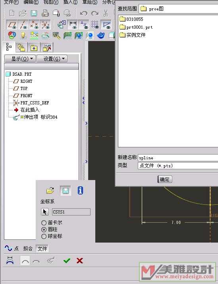The width and height of the screenshot is (218, 284).
Task: Toggle datum plane display icon
Action: (12, 25)
